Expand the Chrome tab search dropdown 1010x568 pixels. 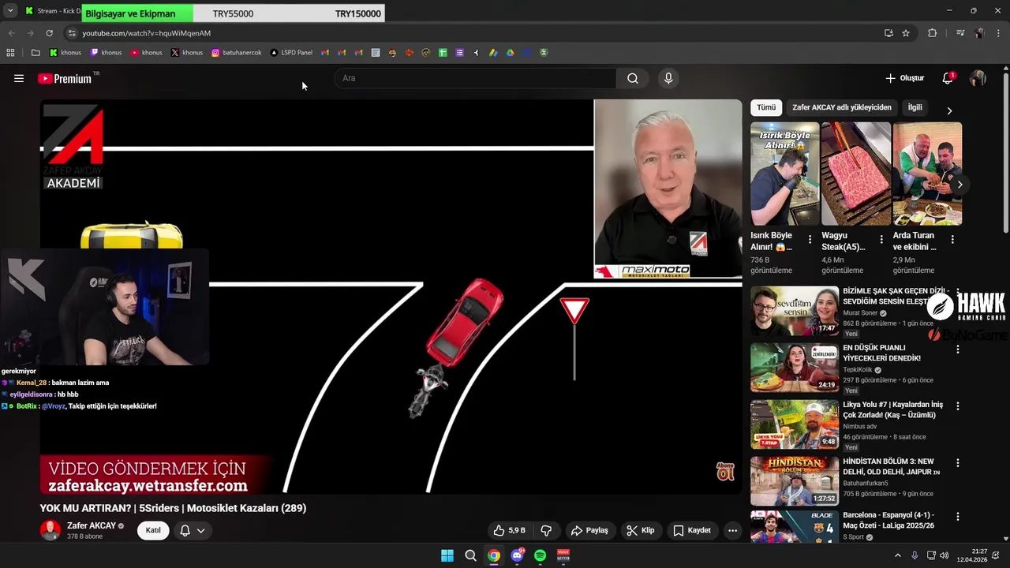click(10, 11)
